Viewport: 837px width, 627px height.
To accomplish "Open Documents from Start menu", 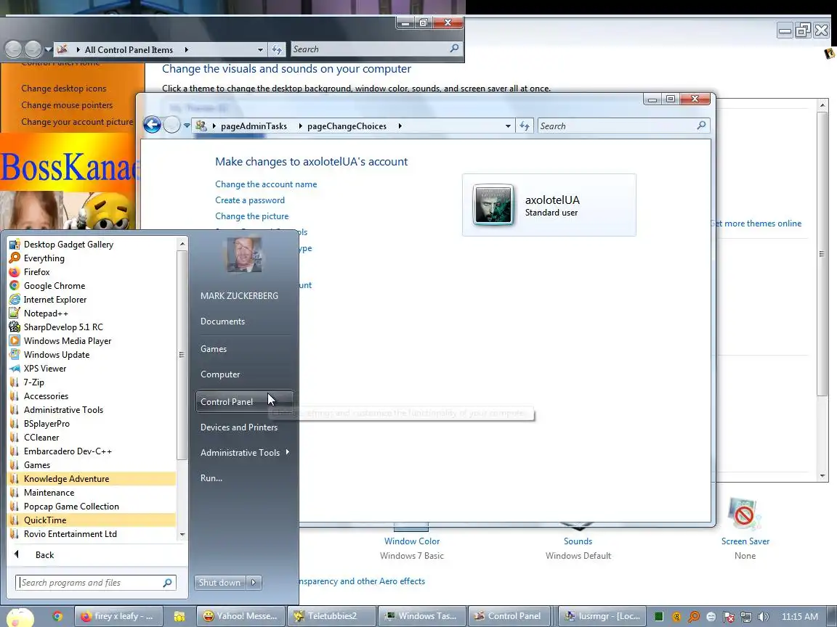I will pyautogui.click(x=222, y=321).
